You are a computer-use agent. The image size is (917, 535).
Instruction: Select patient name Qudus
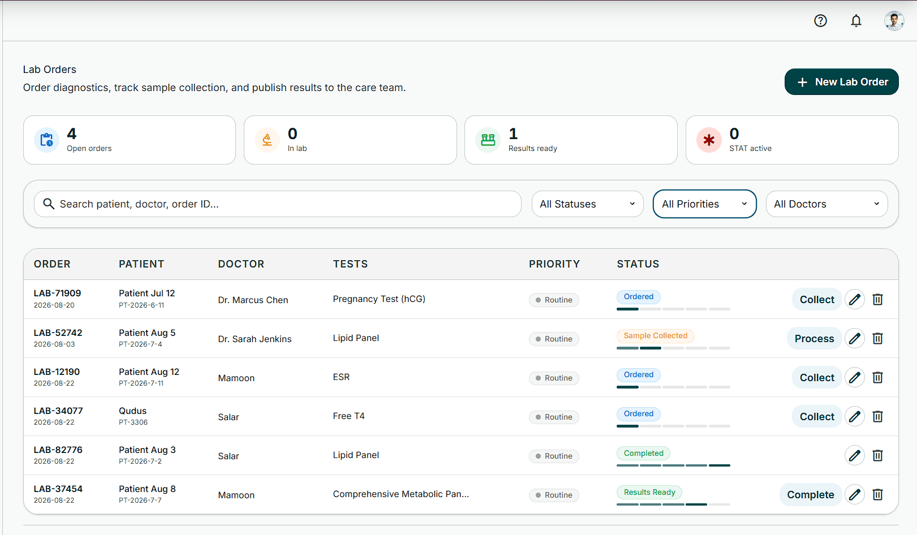tap(132, 411)
